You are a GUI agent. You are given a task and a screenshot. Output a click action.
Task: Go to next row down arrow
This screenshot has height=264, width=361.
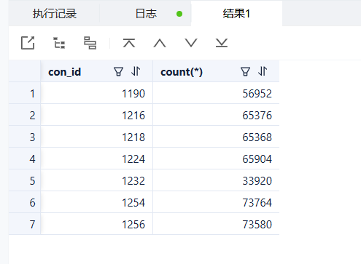point(191,43)
